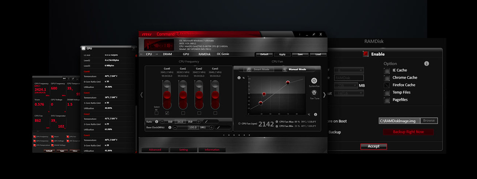Screen dimensions: 477x179
Task: Open the top drive dropdown in RAMDisk
Action: point(349,70)
